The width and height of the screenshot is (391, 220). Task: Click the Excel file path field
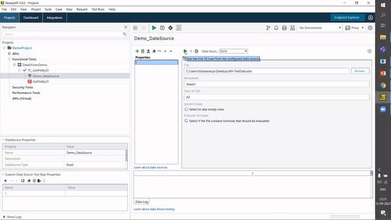coord(266,71)
